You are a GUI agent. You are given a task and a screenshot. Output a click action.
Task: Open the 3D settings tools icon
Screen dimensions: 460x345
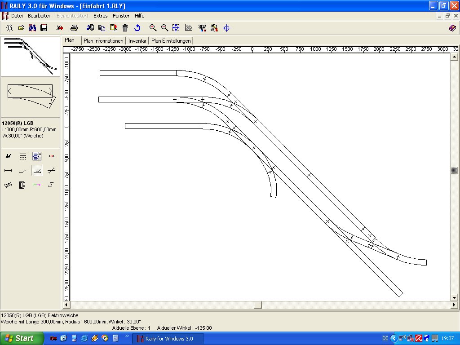coord(202,28)
